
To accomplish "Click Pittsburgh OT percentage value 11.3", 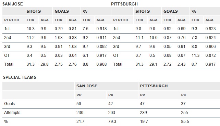I will (x=195, y=55).
